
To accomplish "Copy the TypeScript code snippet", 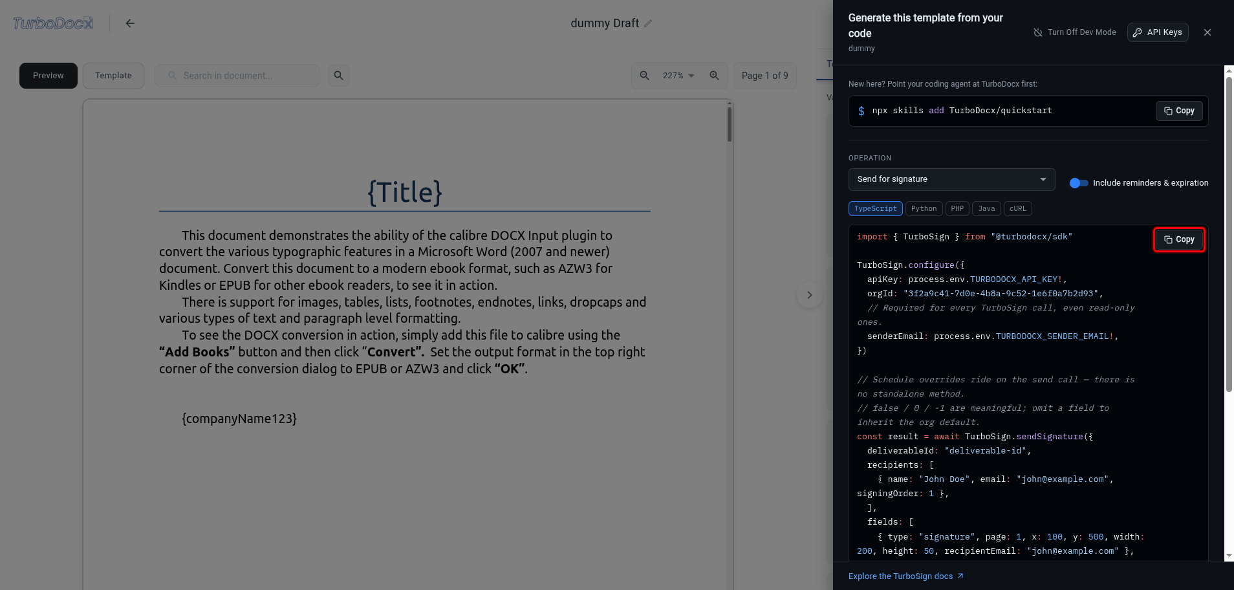I will click(x=1179, y=239).
